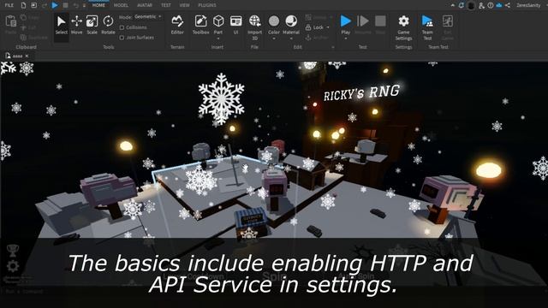
Task: Click the quick-access Stop square in title bar
Action: [65, 5]
